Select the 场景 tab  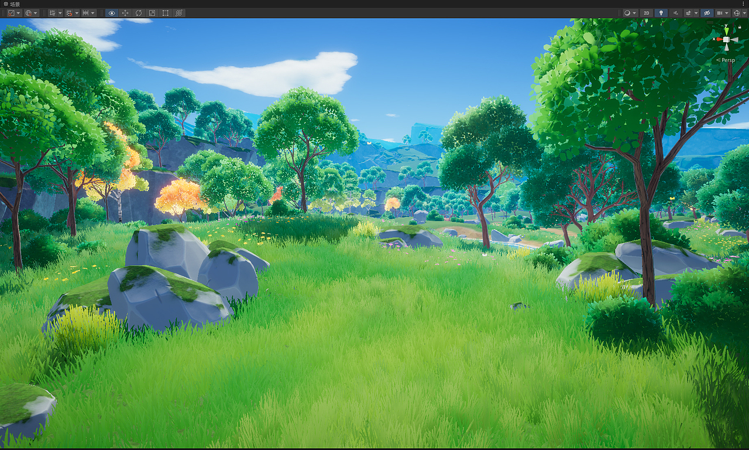12,4
